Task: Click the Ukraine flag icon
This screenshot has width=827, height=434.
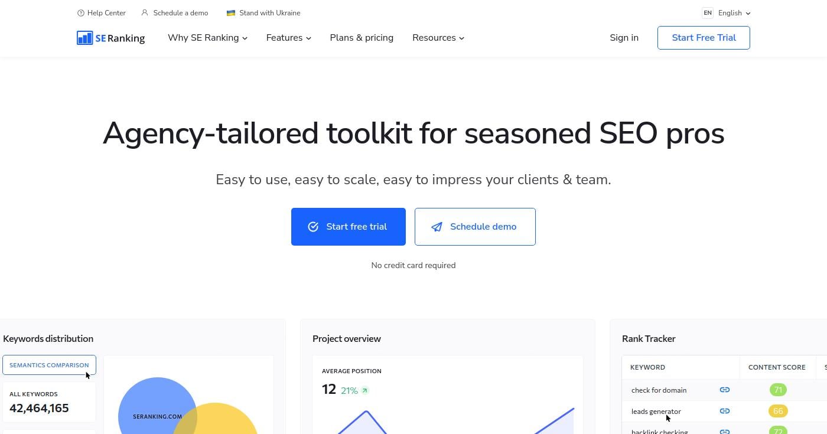Action: [x=231, y=13]
